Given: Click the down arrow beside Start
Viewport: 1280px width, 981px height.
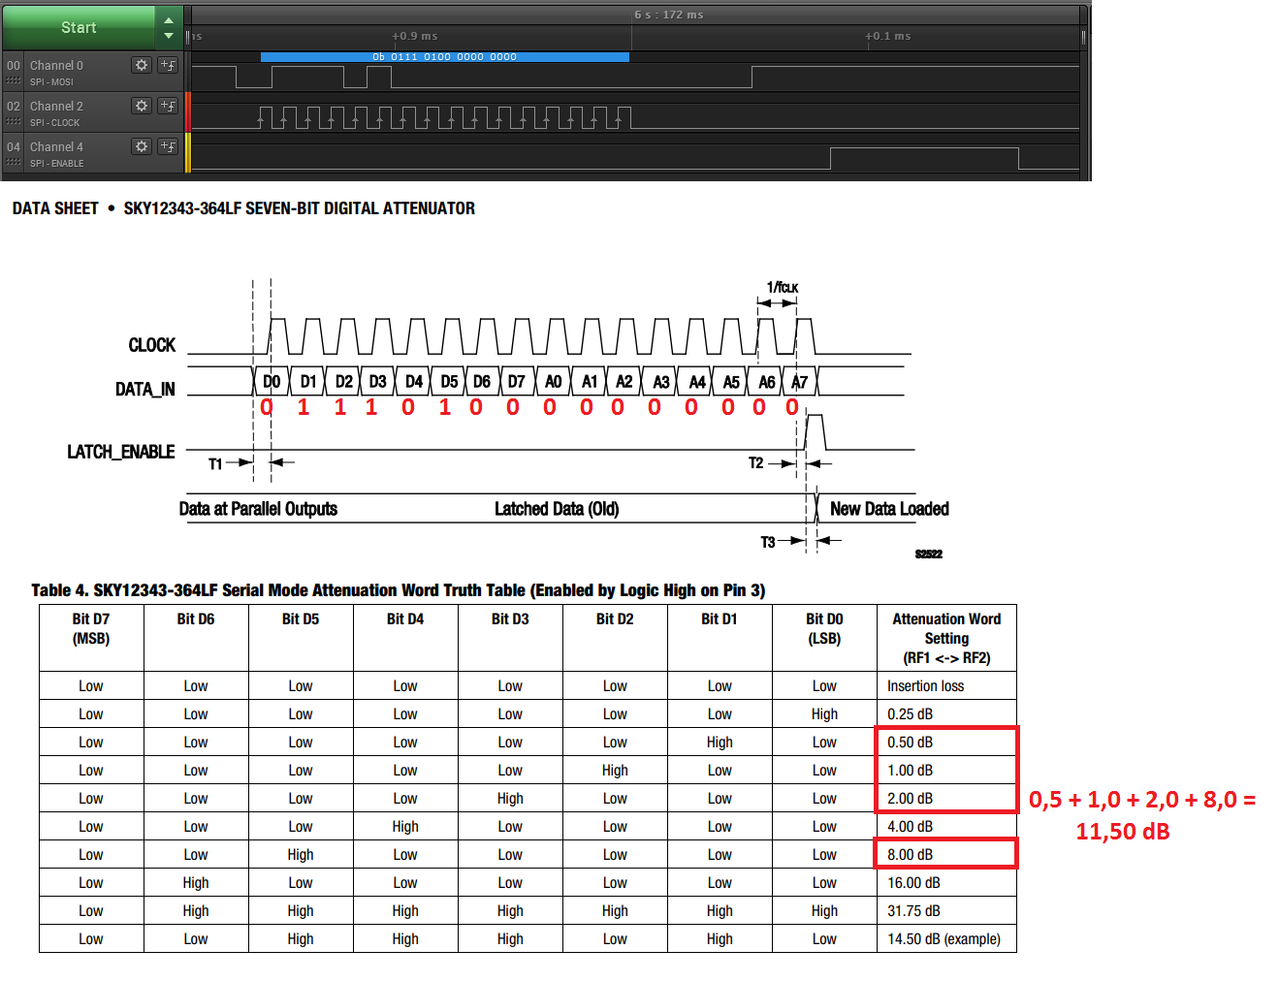Looking at the screenshot, I should pyautogui.click(x=169, y=36).
